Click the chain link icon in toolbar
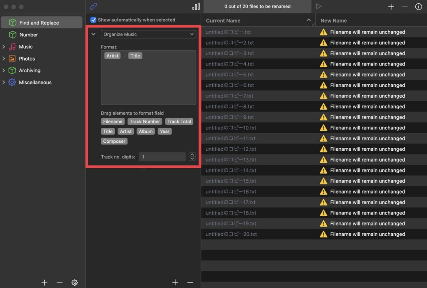The height and width of the screenshot is (288, 427). (93, 6)
